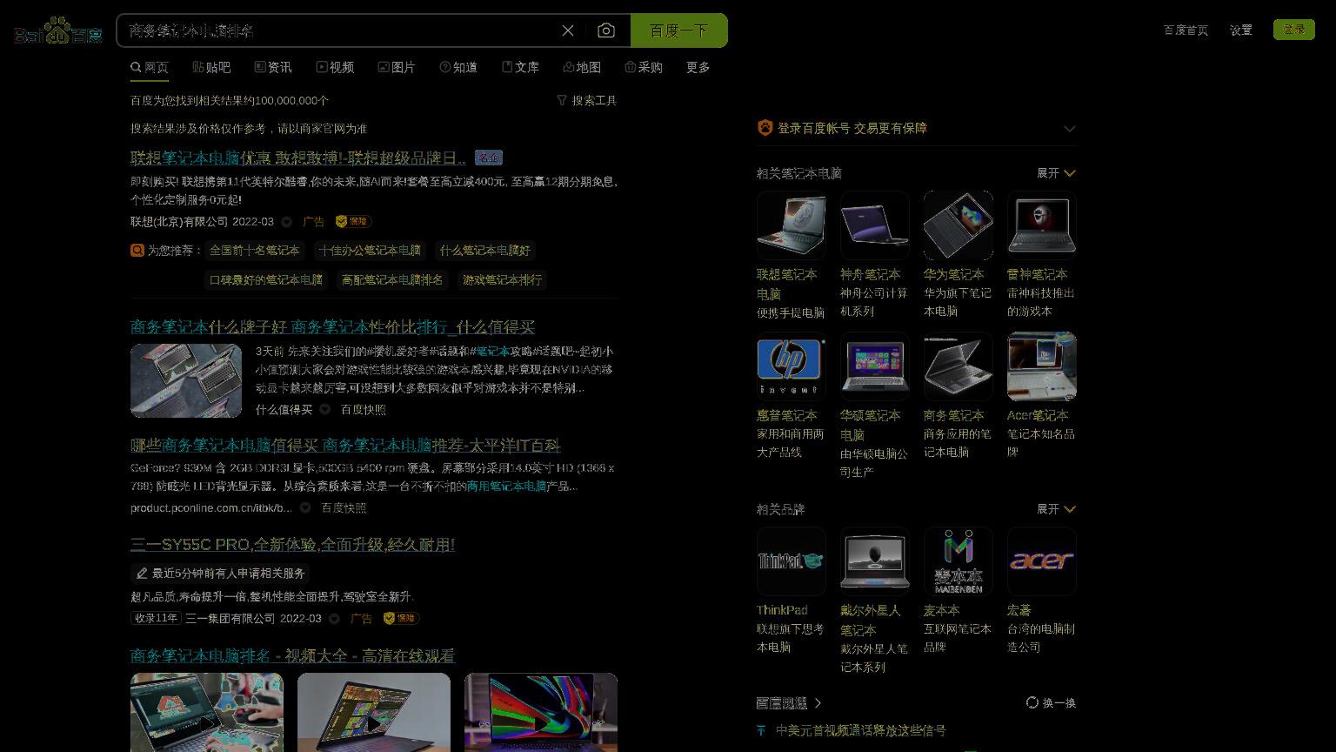Image resolution: width=1336 pixels, height=752 pixels.
Task: Open result 哪些商务笔记本电脑值得买
Action: pyautogui.click(x=345, y=446)
